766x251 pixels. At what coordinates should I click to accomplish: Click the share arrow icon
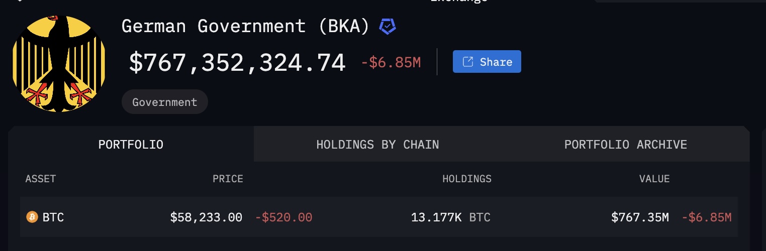tap(467, 62)
